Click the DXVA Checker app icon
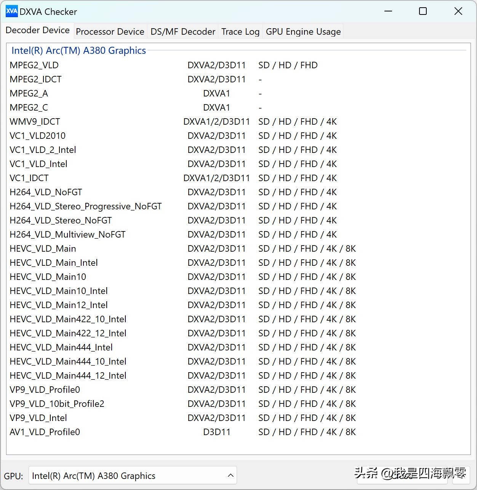This screenshot has width=477, height=490. [x=11, y=11]
